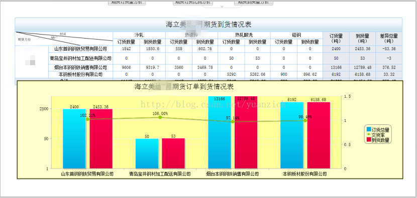The image size is (417, 198).
Task: Select table cell 376.52
Action: pyautogui.click(x=389, y=67)
